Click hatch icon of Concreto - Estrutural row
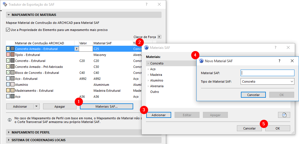This screenshot has height=144, width=299. tap(8, 61)
